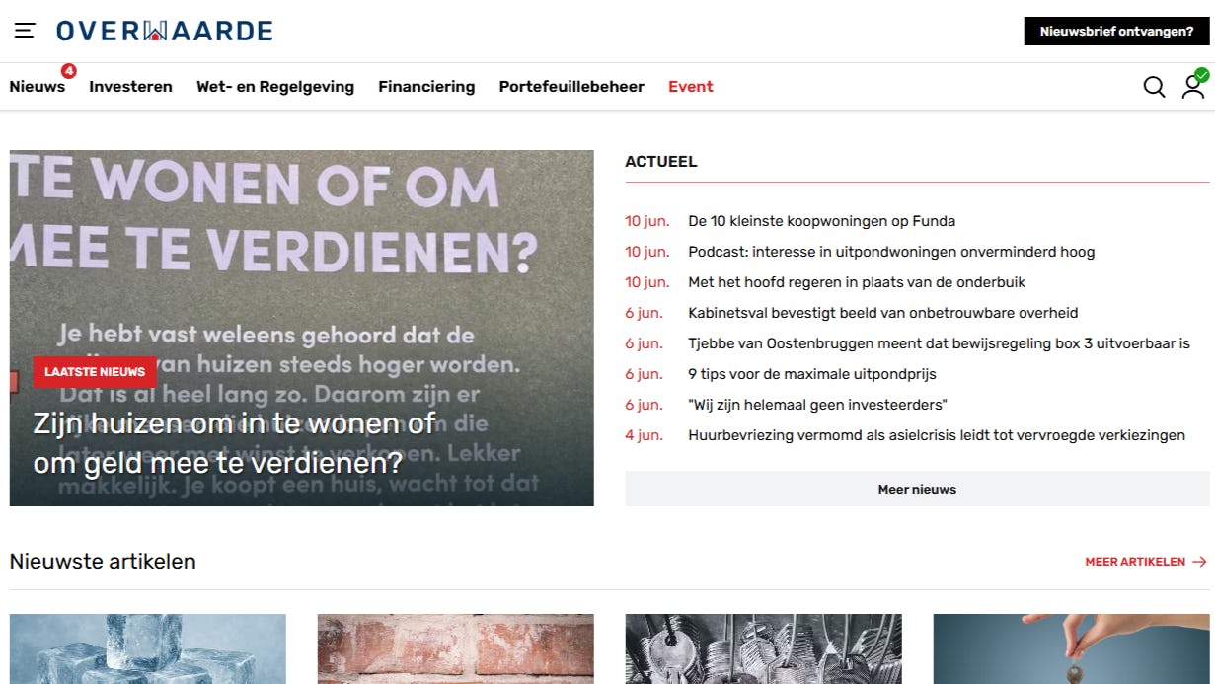Open the Investeren section
Viewport: 1215px width, 684px height.
(x=130, y=87)
